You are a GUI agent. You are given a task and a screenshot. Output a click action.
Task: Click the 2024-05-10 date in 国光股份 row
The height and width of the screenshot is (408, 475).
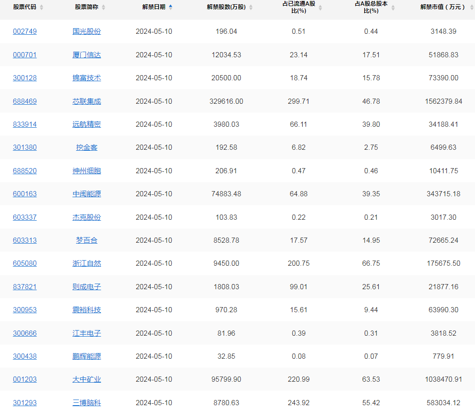click(x=154, y=31)
